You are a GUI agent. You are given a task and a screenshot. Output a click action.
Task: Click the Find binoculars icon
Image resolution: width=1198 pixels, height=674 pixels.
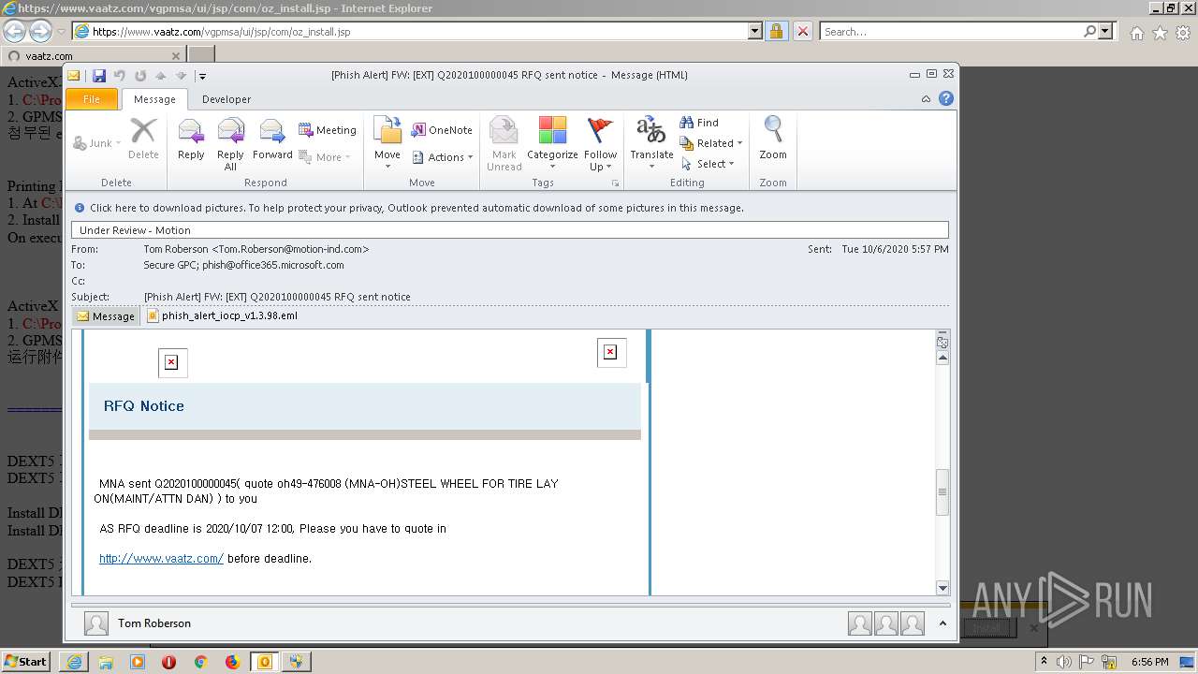(x=686, y=123)
